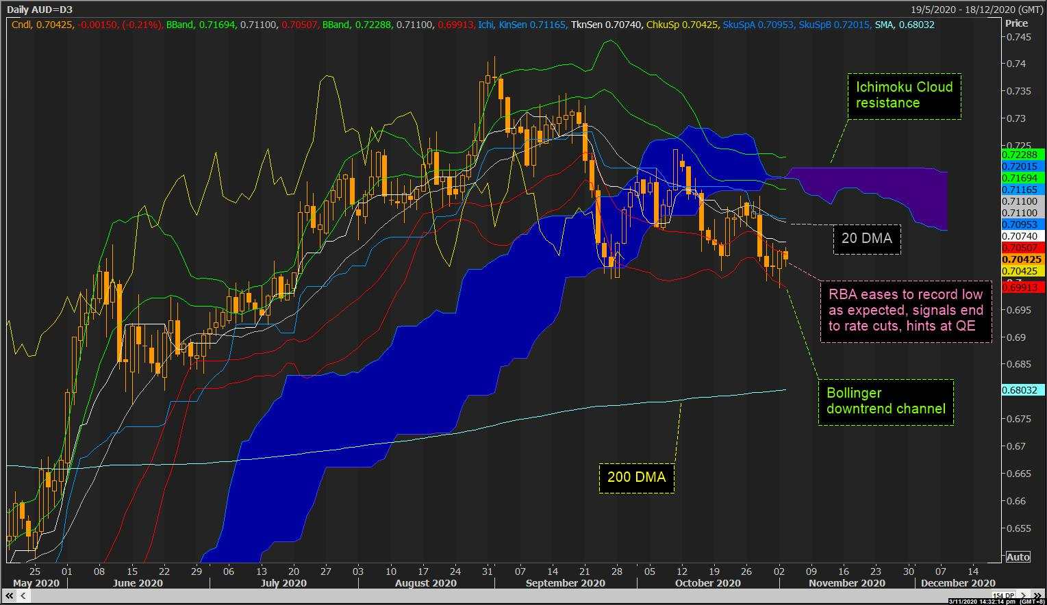The image size is (1047, 605).
Task: Select the RBA eases to record low annotation
Action: point(906,311)
